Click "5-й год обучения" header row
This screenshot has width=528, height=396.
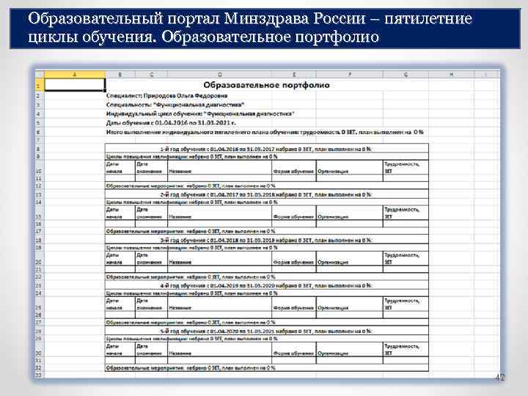(267, 331)
